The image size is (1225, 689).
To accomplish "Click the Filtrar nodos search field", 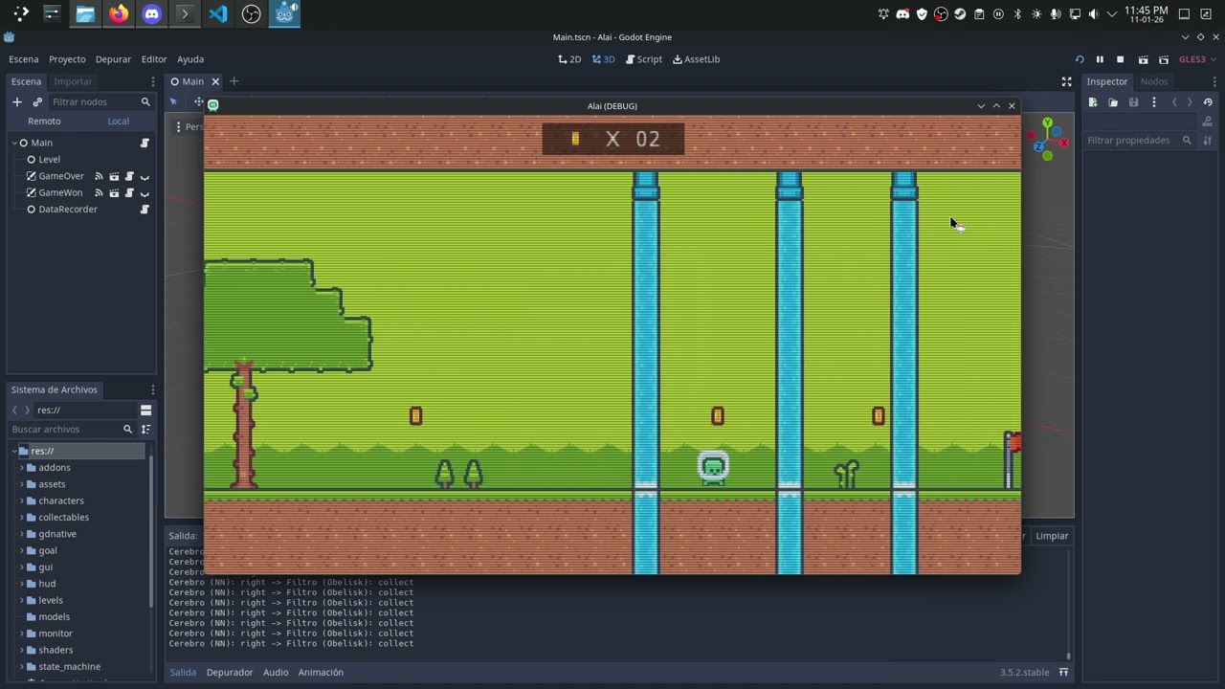I will (x=100, y=101).
